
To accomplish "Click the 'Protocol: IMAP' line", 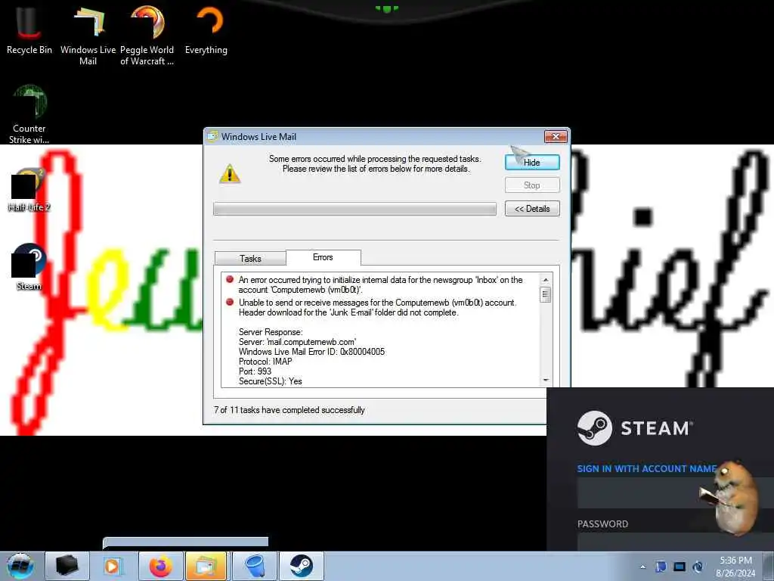I will (265, 362).
